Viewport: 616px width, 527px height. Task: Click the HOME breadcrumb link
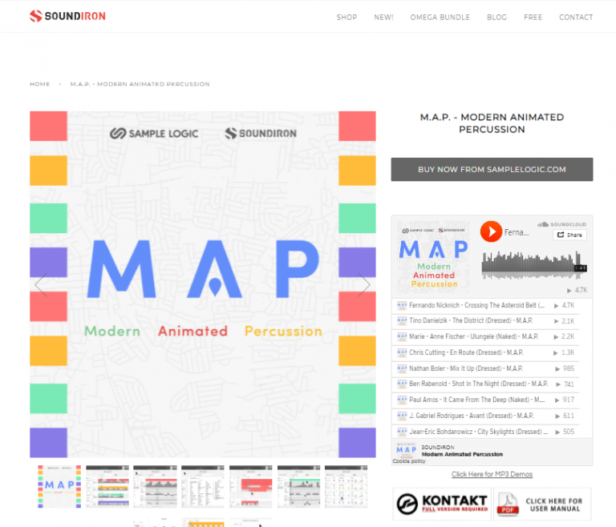[39, 84]
